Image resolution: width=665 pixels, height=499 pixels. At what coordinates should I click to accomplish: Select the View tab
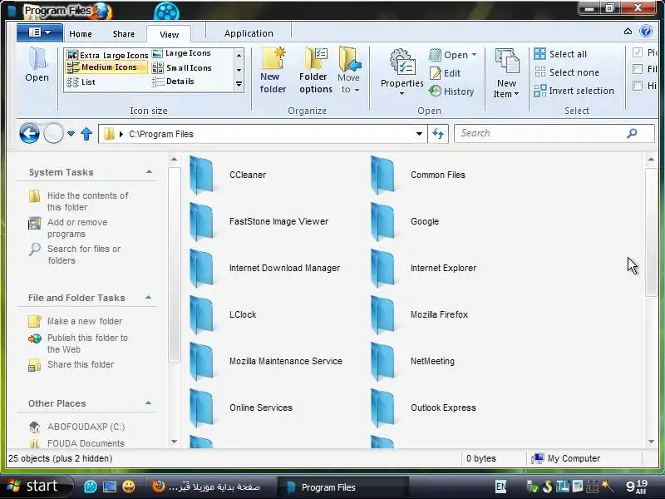(169, 34)
